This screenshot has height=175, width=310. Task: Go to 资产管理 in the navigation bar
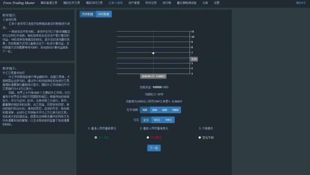pyautogui.click(x=134, y=3)
